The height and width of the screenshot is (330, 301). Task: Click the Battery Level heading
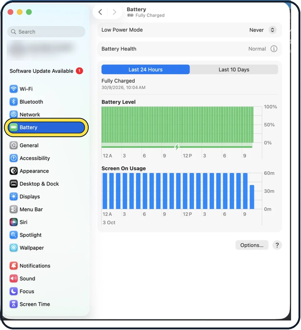click(x=119, y=102)
